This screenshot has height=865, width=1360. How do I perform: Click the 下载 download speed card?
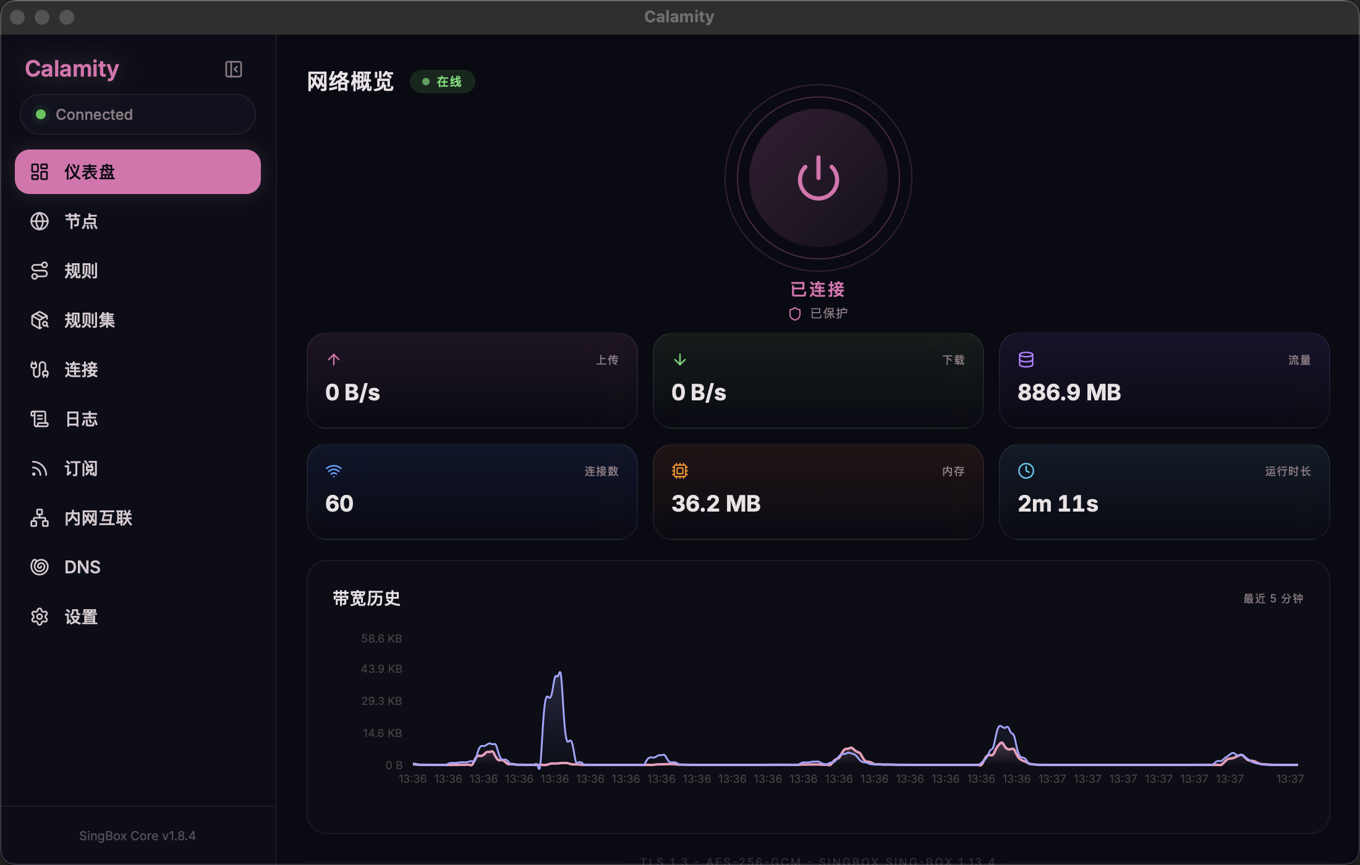pyautogui.click(x=818, y=381)
